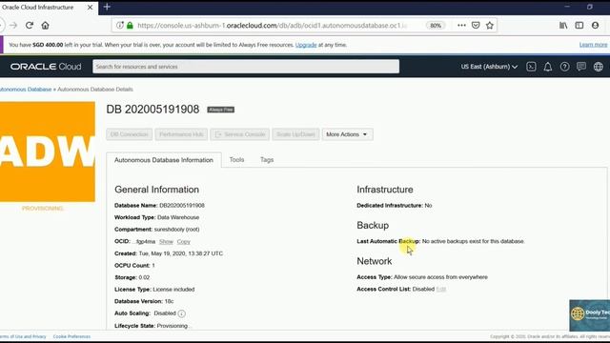Click the browser URL address bar
610x343 pixels.
tap(273, 26)
